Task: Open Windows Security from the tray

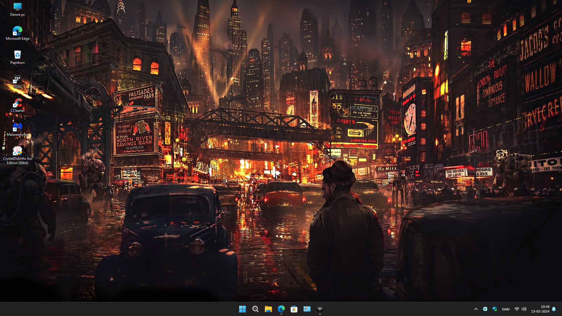Action: tap(495, 309)
